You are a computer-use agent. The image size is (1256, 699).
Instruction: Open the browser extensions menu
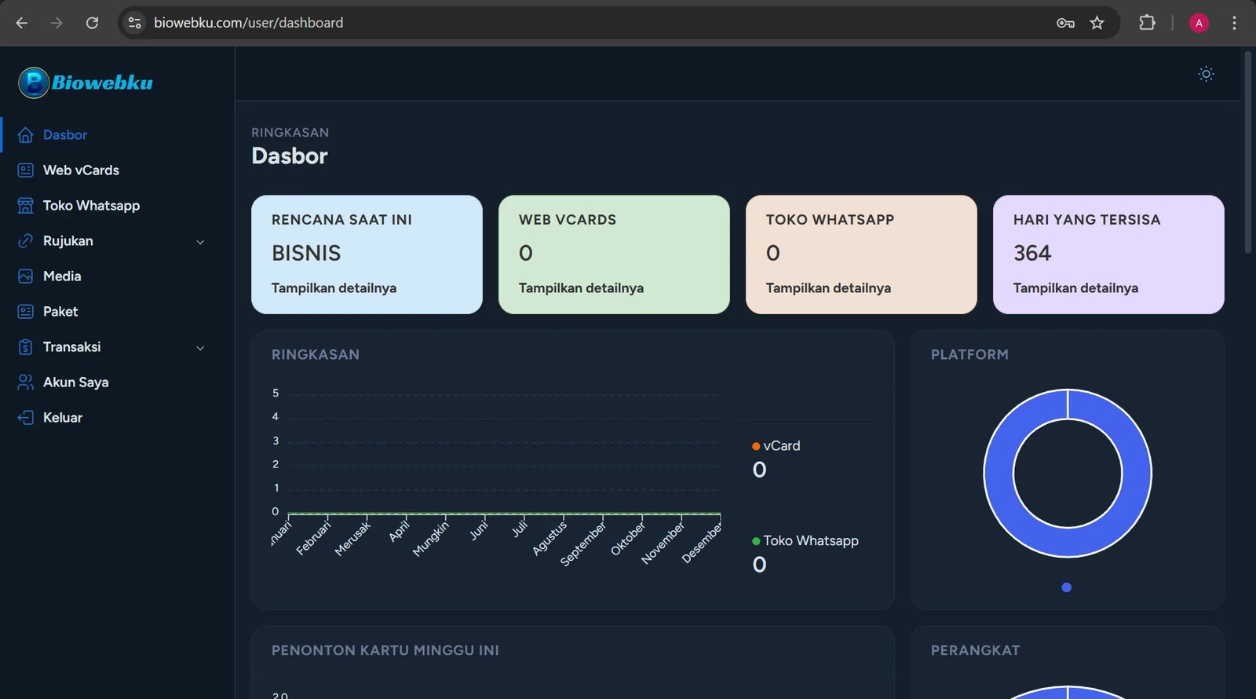(x=1147, y=23)
